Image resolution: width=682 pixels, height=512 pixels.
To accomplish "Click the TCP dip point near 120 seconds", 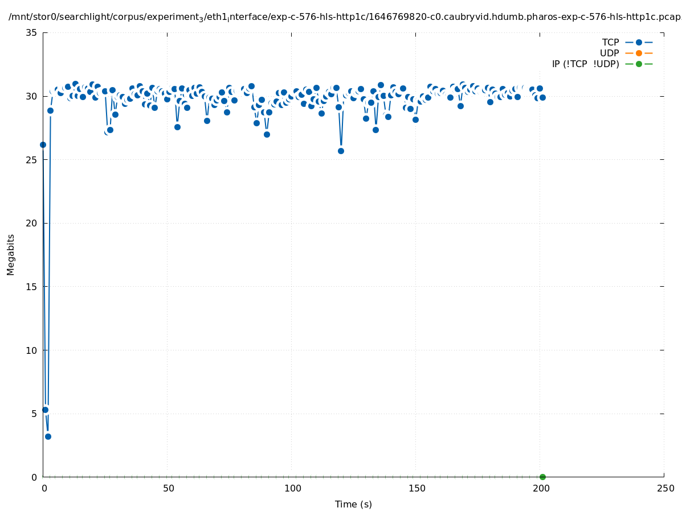I will point(341,151).
